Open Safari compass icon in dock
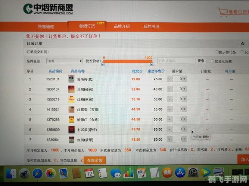Screen dimensions: 249x186 37,174
